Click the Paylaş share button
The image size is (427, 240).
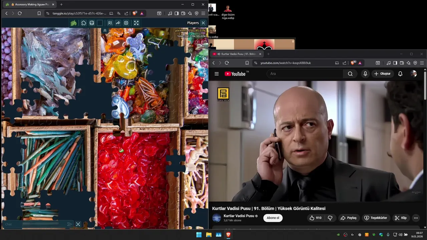[x=348, y=218]
